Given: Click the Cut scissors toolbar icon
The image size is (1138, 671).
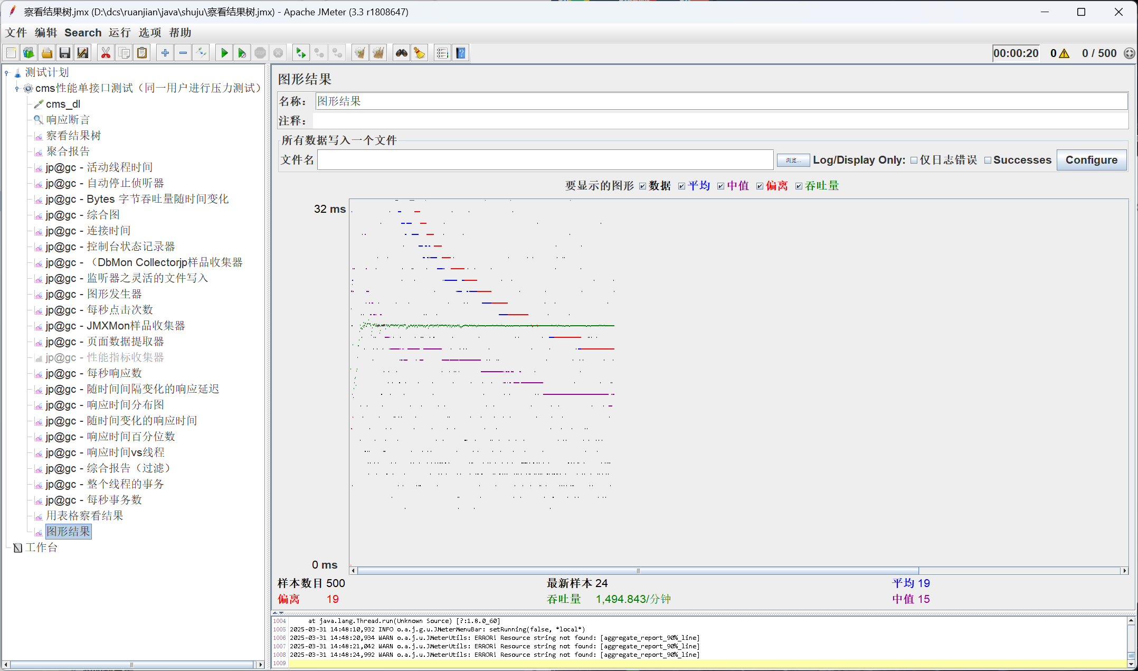Looking at the screenshot, I should (106, 53).
